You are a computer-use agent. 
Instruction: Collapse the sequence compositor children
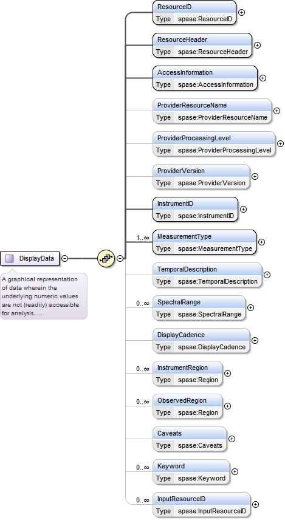click(x=120, y=258)
